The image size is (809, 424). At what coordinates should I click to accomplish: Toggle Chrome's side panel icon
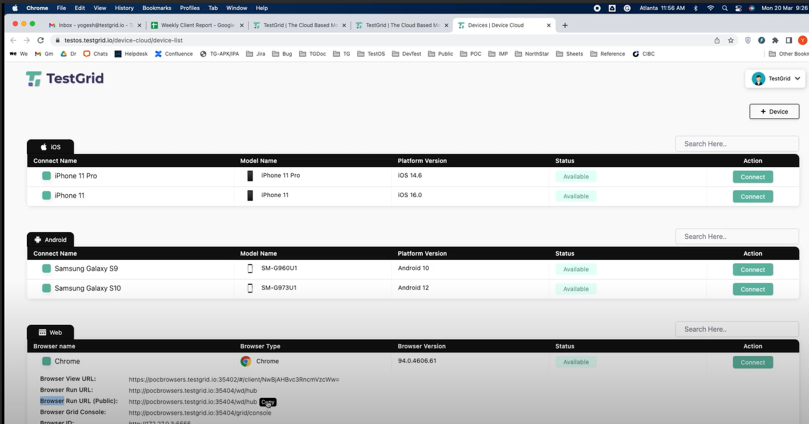(789, 40)
